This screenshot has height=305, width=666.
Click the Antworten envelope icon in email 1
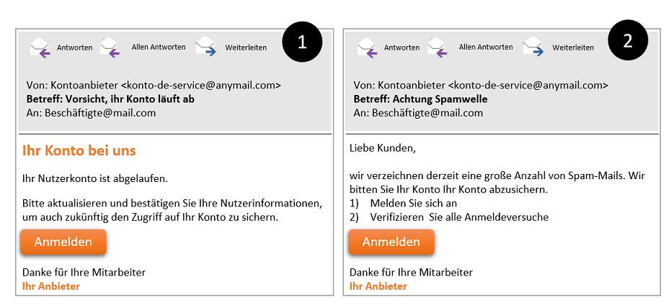[x=40, y=47]
